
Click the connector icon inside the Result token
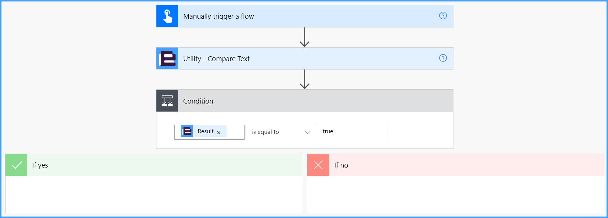pos(187,131)
